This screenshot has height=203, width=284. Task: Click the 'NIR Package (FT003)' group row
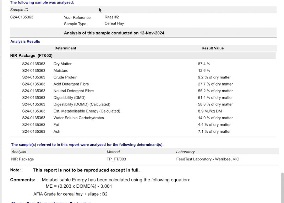143,56
